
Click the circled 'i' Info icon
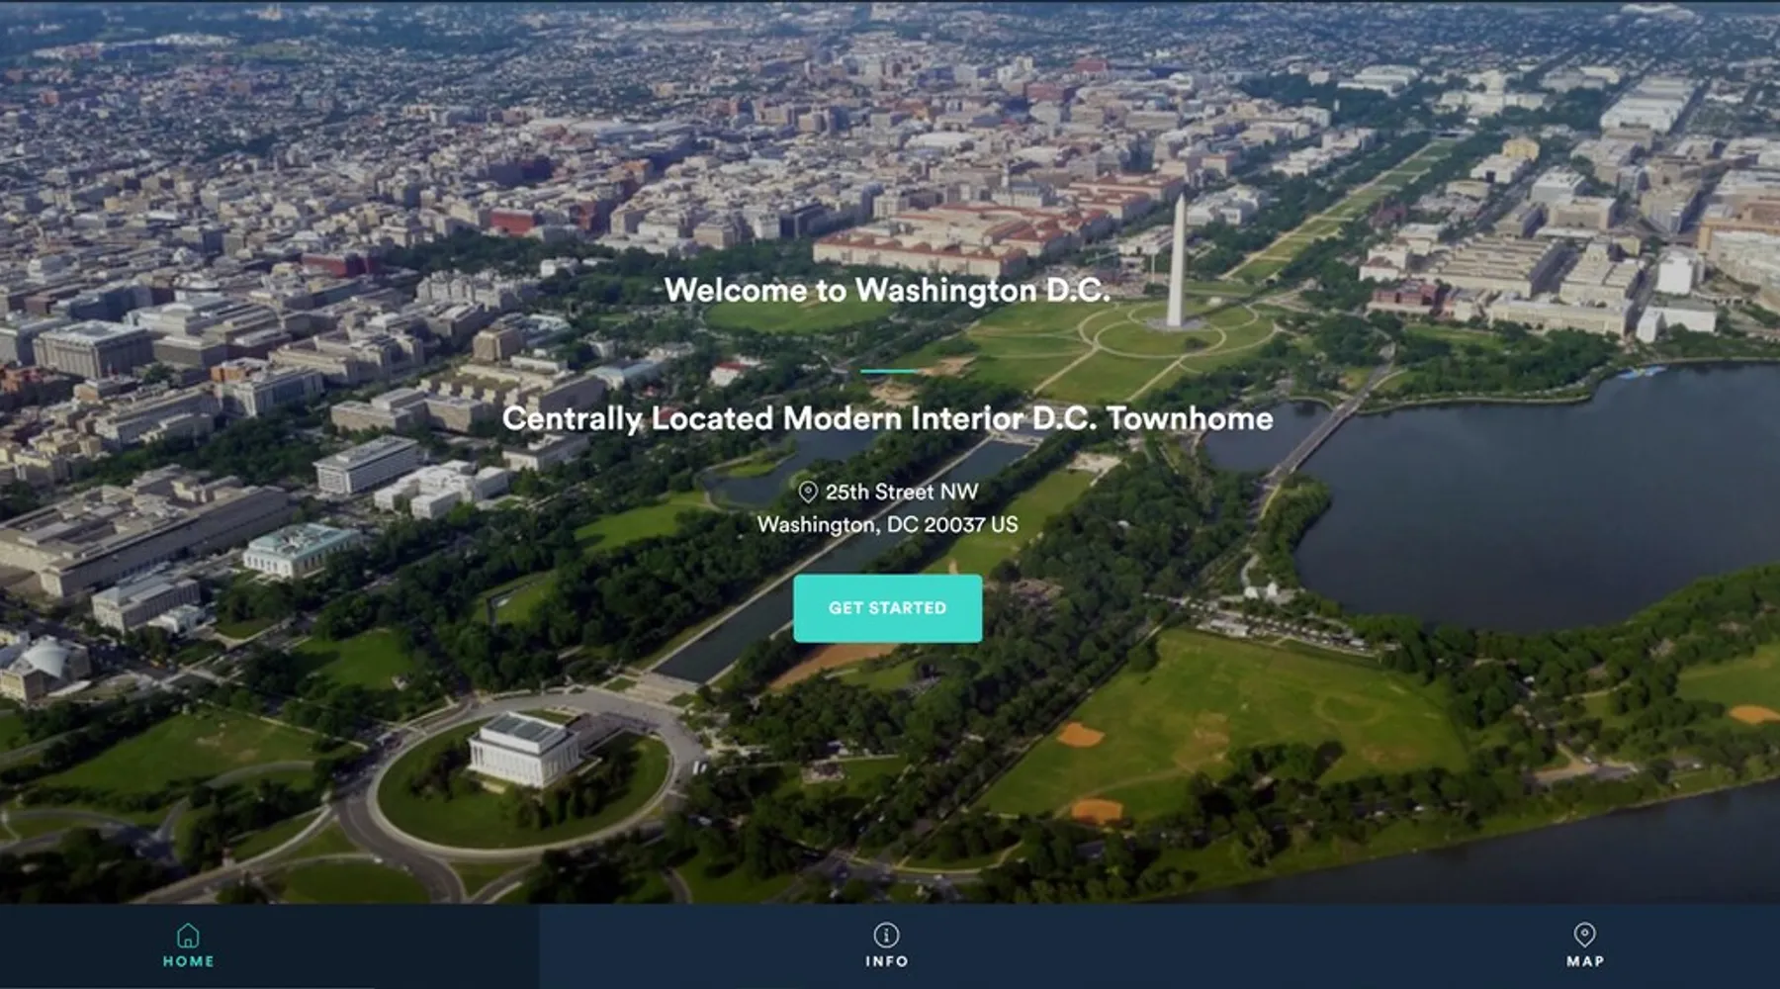click(886, 935)
